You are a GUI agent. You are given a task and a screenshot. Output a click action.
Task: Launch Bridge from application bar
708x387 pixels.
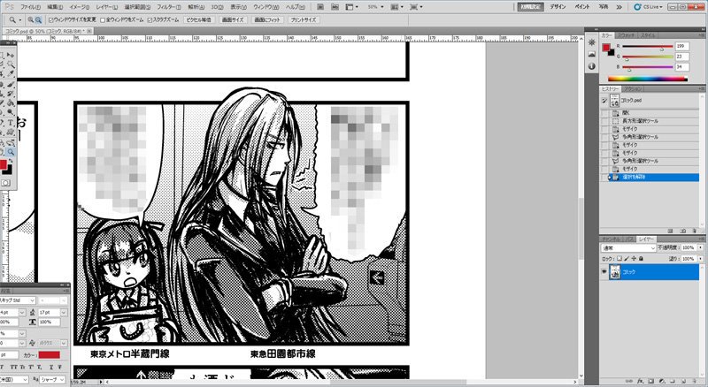coord(320,7)
